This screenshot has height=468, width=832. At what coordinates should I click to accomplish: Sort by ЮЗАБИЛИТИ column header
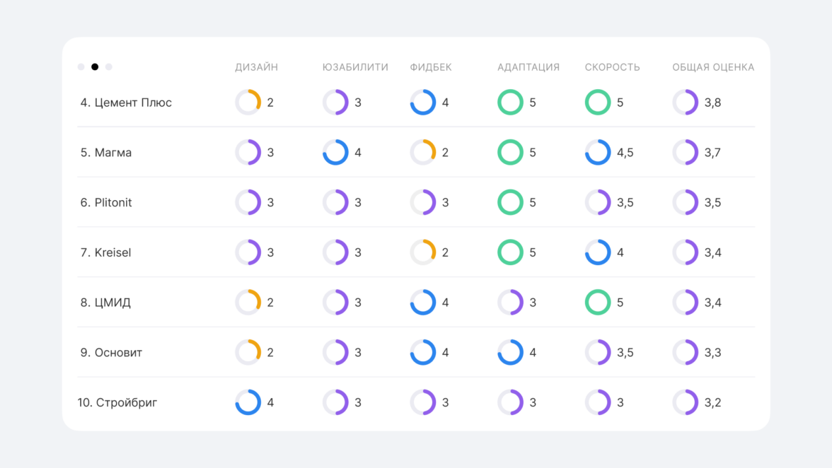(x=355, y=68)
